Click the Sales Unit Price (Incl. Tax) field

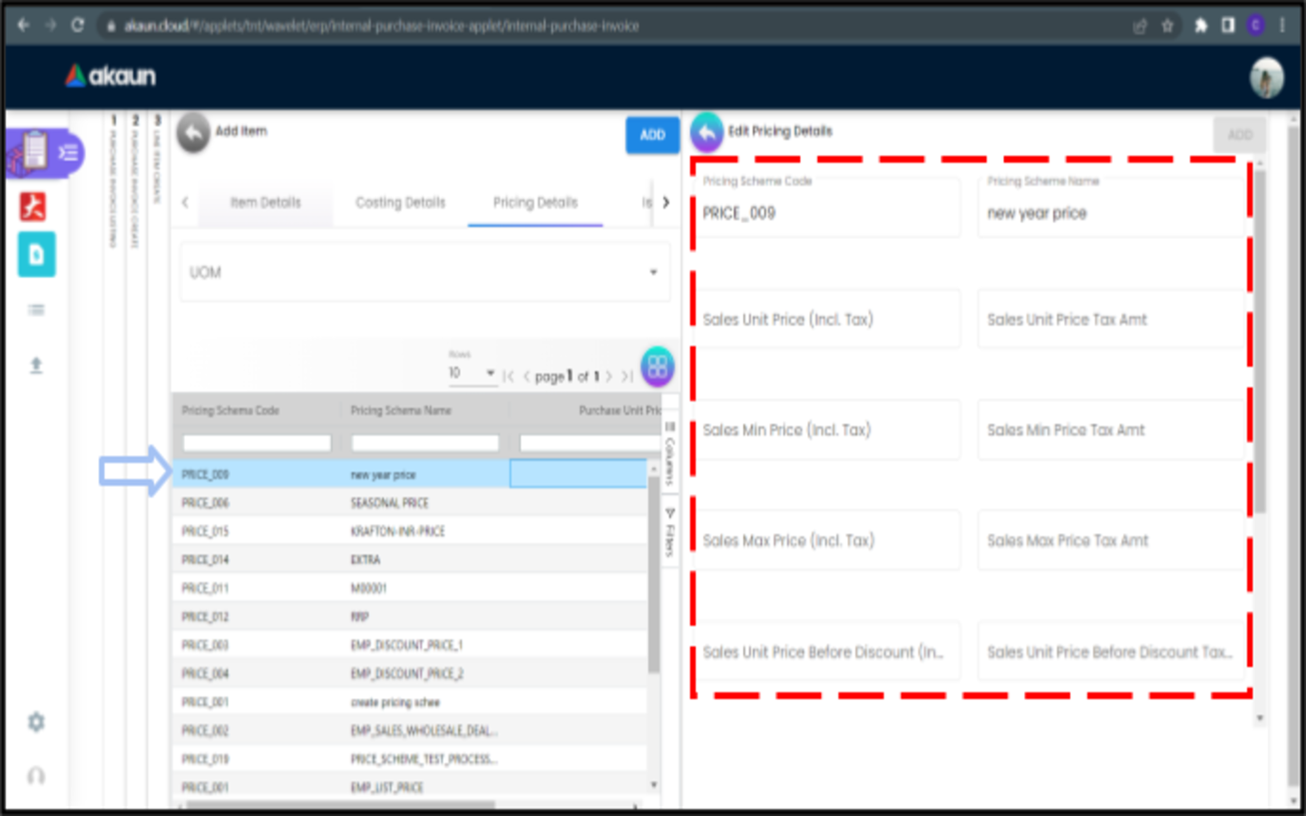pos(830,319)
